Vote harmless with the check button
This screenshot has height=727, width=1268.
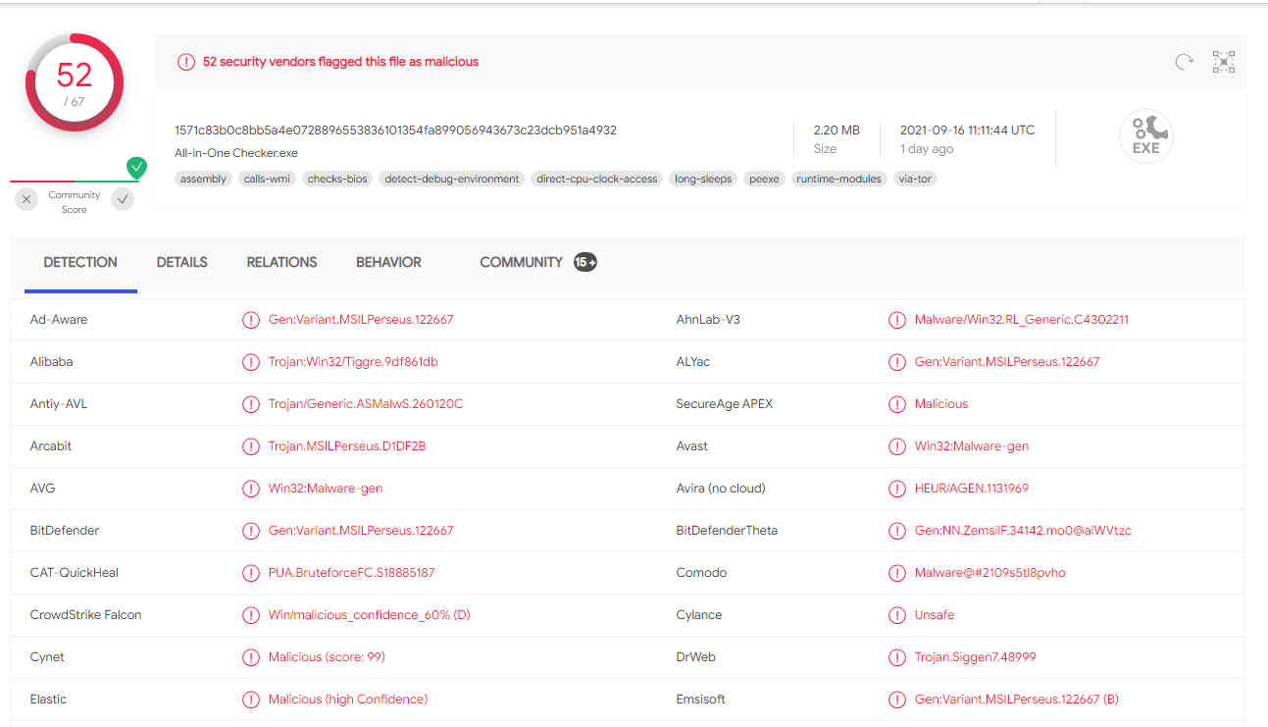coord(123,199)
